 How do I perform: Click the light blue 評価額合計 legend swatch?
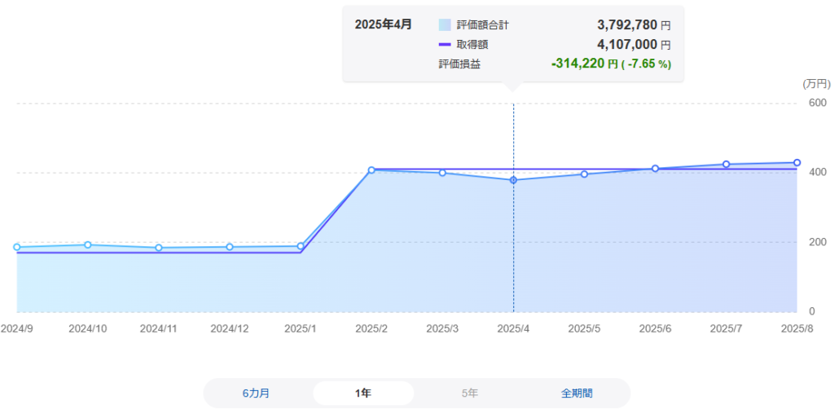click(x=445, y=25)
